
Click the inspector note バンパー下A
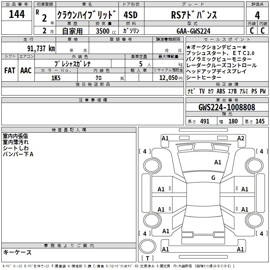[x=18, y=154]
